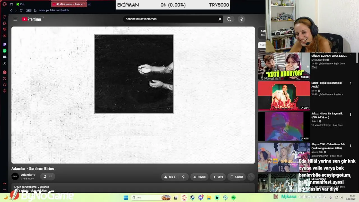
Task: Open Extensions cube icon in sidebar
Action: click(4, 85)
